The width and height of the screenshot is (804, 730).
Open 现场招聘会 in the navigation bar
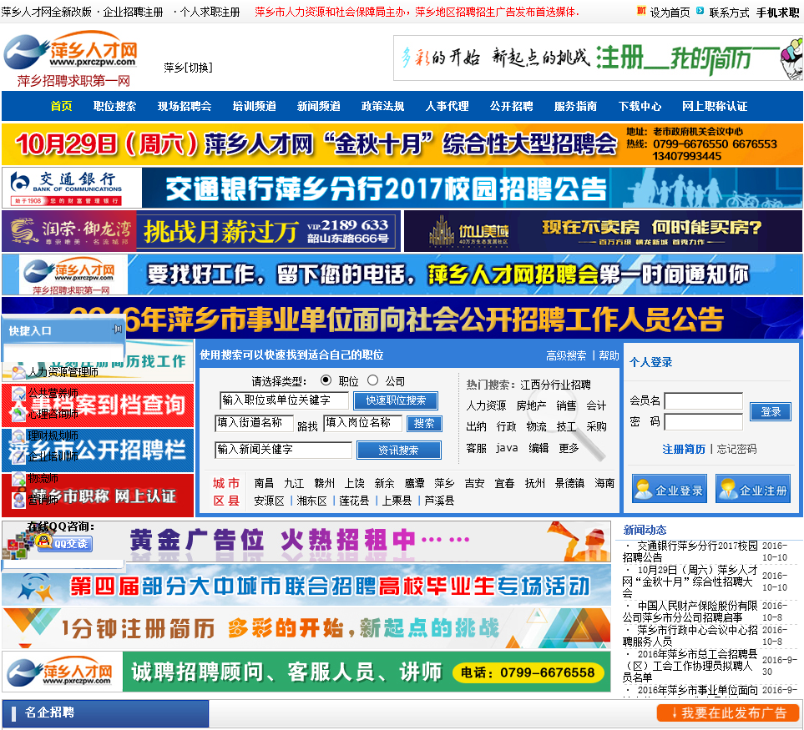[x=185, y=106]
